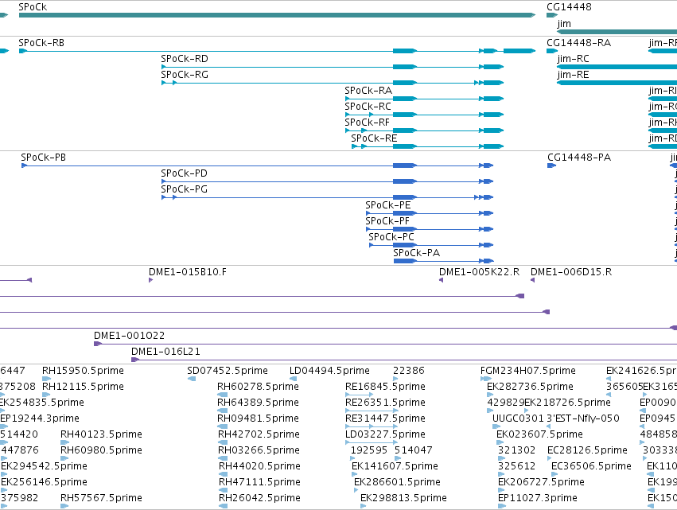The height and width of the screenshot is (510, 677).
Task: Select the RH09481.5prime EST label
Action: pyautogui.click(x=259, y=419)
